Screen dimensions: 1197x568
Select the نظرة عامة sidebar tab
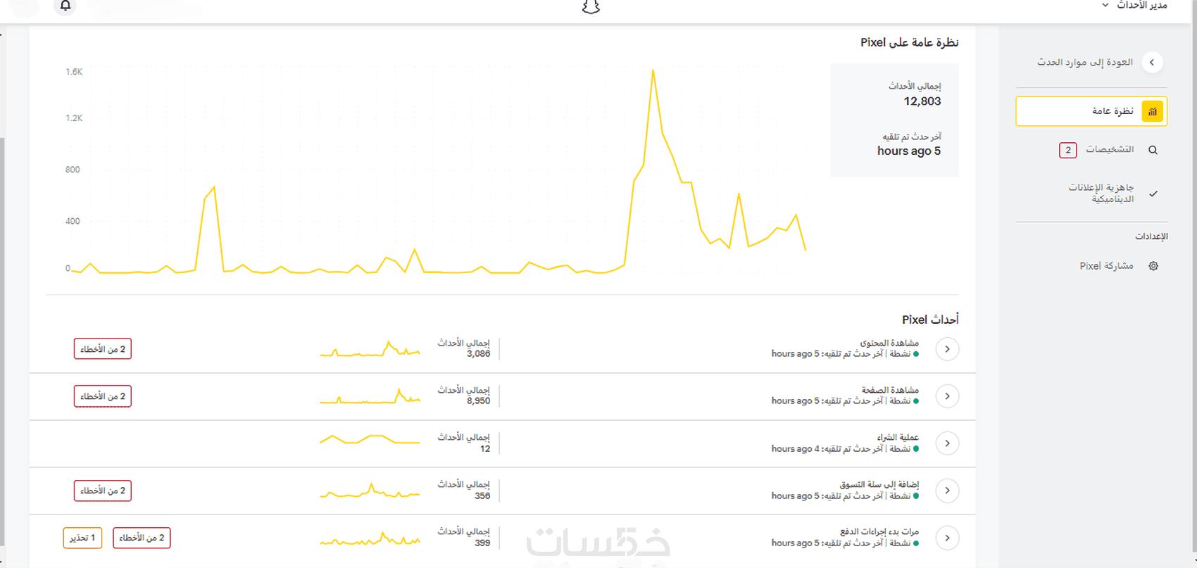[x=1091, y=111]
